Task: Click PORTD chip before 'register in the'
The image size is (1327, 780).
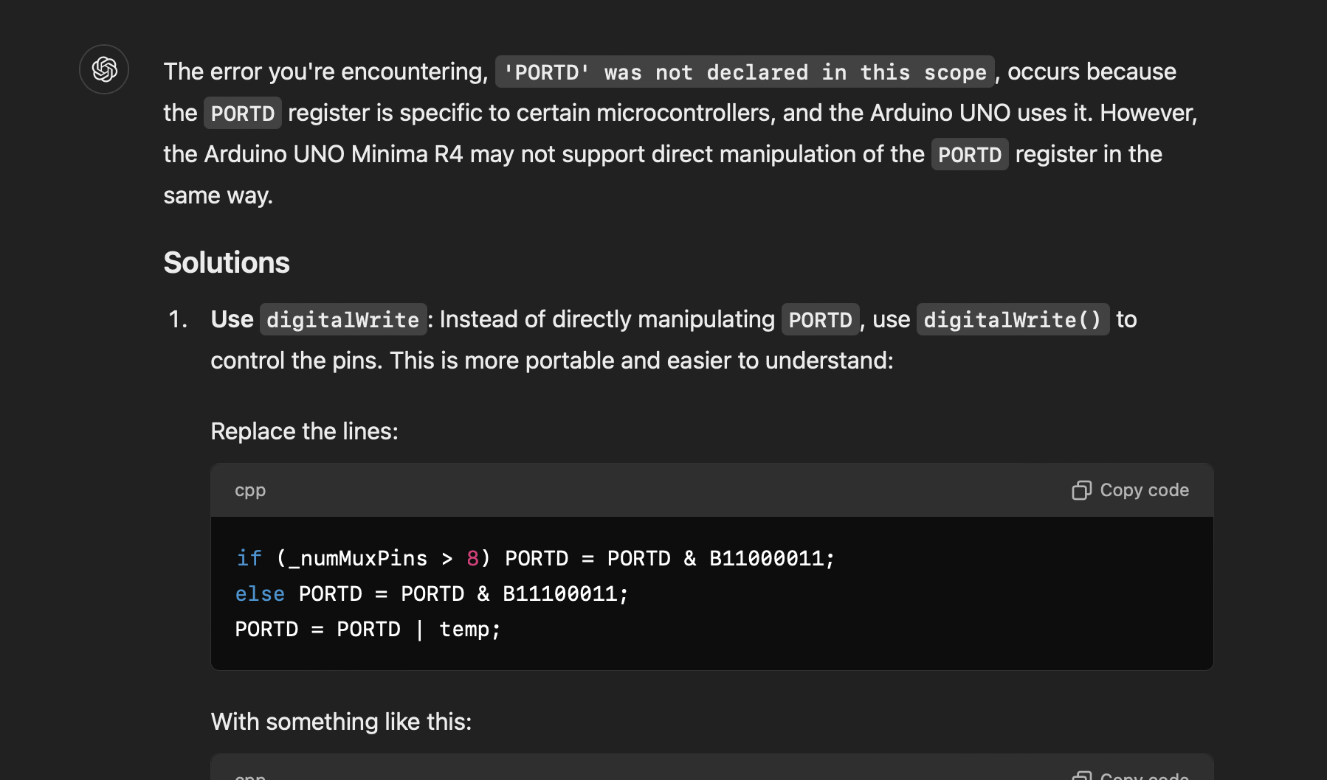Action: pyautogui.click(x=969, y=155)
